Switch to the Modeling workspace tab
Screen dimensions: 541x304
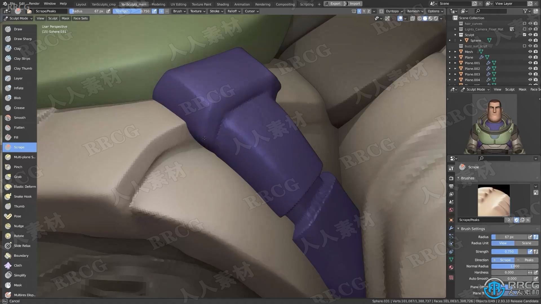coord(158,4)
